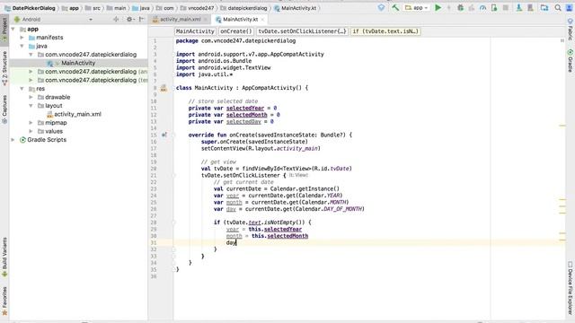This screenshot has height=323, width=575.
Task: Click line number 31 in gutter
Action: (x=154, y=242)
